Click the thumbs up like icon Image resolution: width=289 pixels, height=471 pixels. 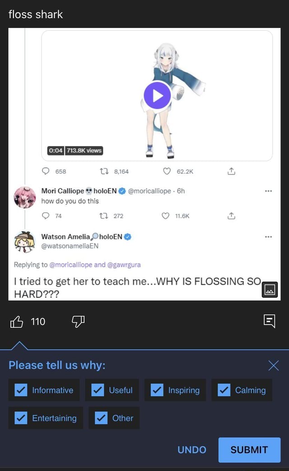click(x=17, y=321)
